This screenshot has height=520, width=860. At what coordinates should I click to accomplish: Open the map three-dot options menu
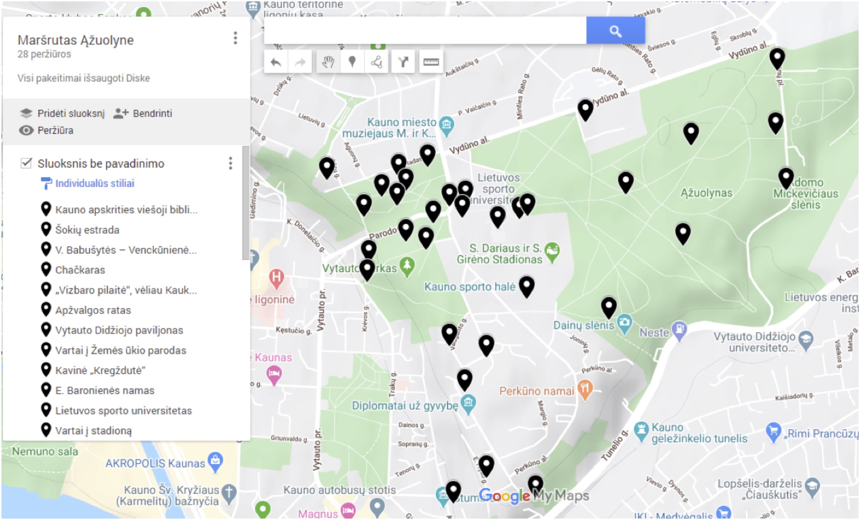(x=235, y=38)
